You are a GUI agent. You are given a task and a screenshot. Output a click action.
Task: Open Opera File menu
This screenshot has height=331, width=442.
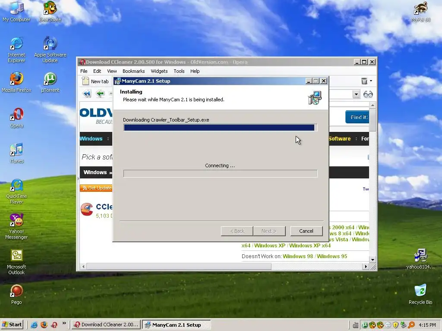click(x=84, y=71)
